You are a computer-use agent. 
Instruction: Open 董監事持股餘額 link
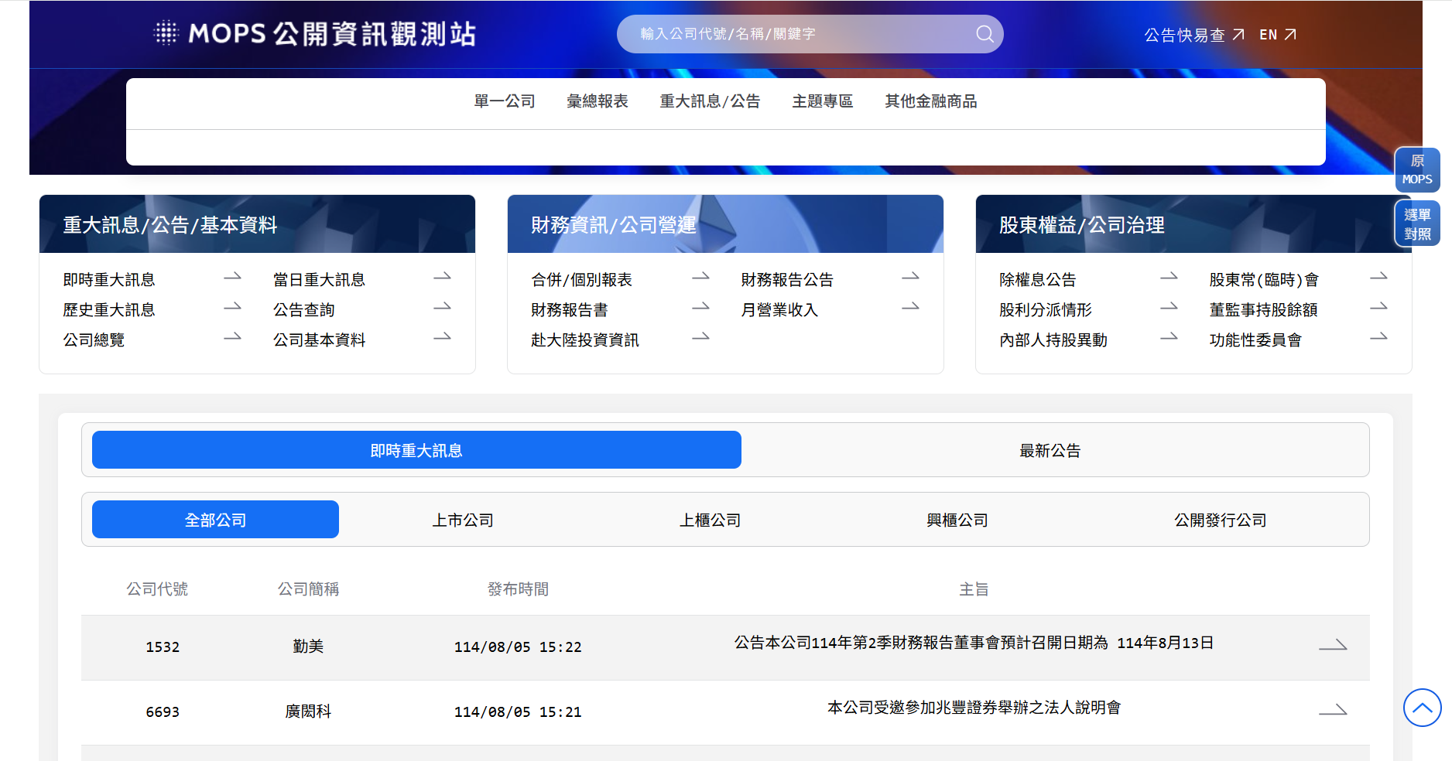click(x=1263, y=309)
